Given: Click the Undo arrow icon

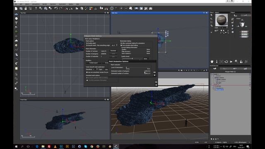Looking at the screenshot, I should click(x=56, y=8).
